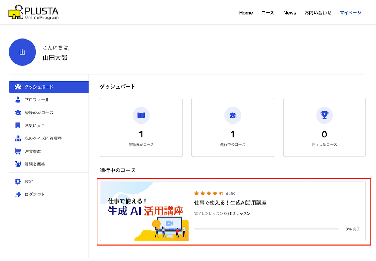Click the PLUSTA Online Program logo

tap(33, 12)
